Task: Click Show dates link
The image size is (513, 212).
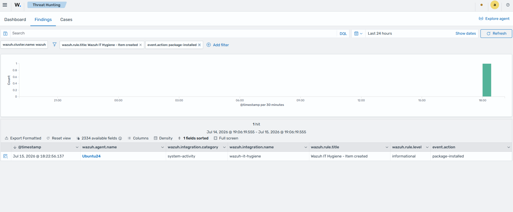Action: click(465, 33)
